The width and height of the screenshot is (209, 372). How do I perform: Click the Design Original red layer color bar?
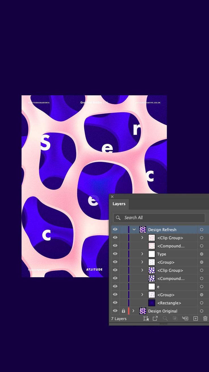click(x=129, y=311)
